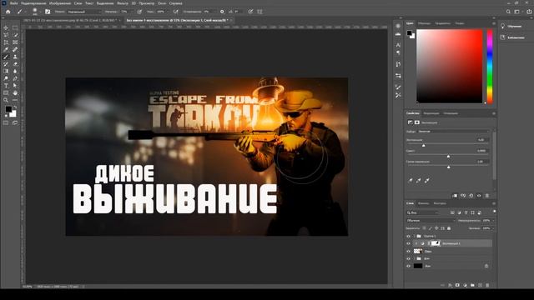Open the Справка menu
The width and height of the screenshot is (534, 300).
[x=176, y=3]
